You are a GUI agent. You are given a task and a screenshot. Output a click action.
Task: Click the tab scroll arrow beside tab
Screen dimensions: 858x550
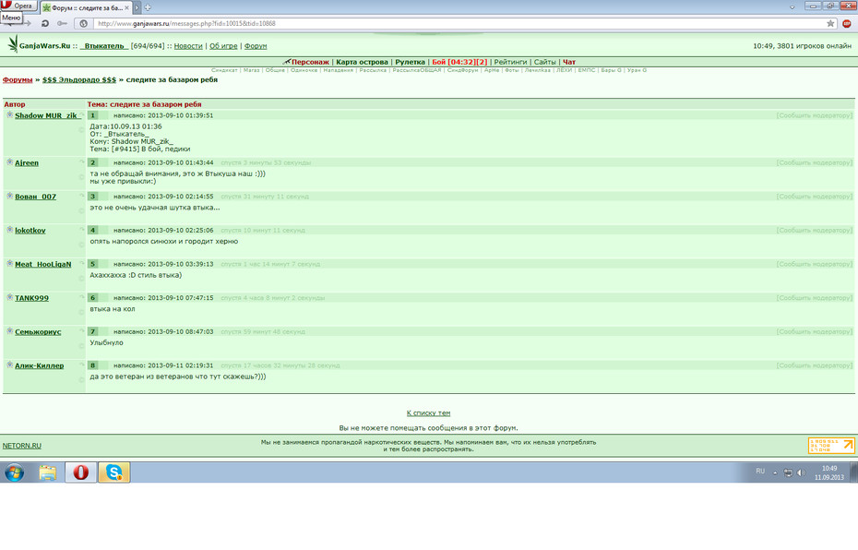click(x=137, y=7)
